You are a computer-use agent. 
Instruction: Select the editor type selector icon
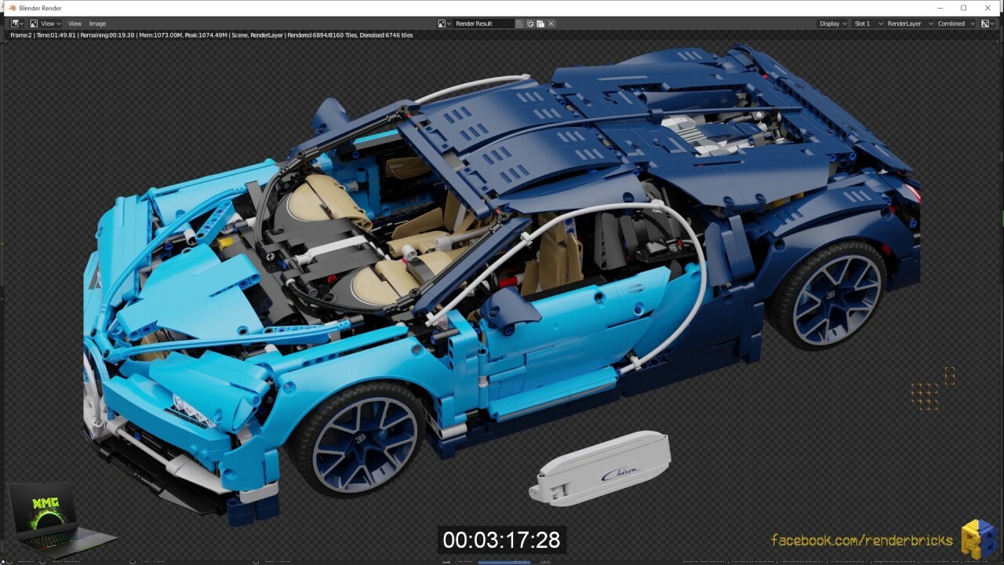click(13, 23)
